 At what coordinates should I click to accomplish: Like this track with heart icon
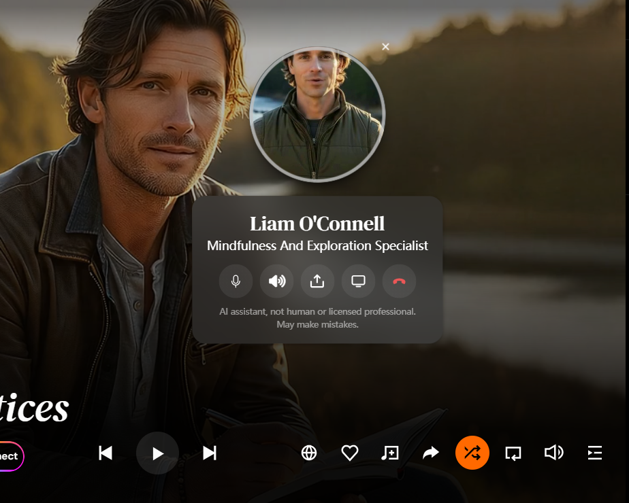[x=350, y=453]
